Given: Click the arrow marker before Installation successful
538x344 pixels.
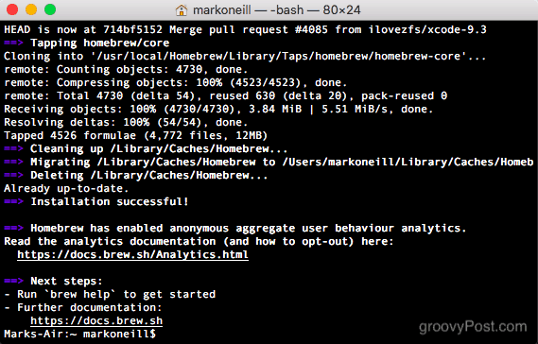Looking at the screenshot, I should [13, 201].
